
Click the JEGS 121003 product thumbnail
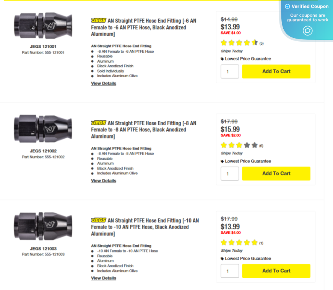(x=43, y=226)
